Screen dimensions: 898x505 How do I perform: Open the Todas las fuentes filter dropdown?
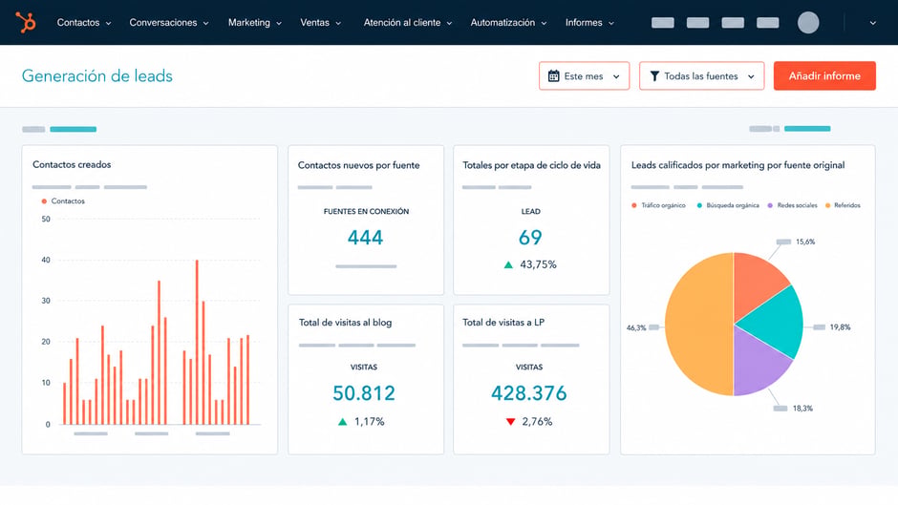click(x=701, y=75)
